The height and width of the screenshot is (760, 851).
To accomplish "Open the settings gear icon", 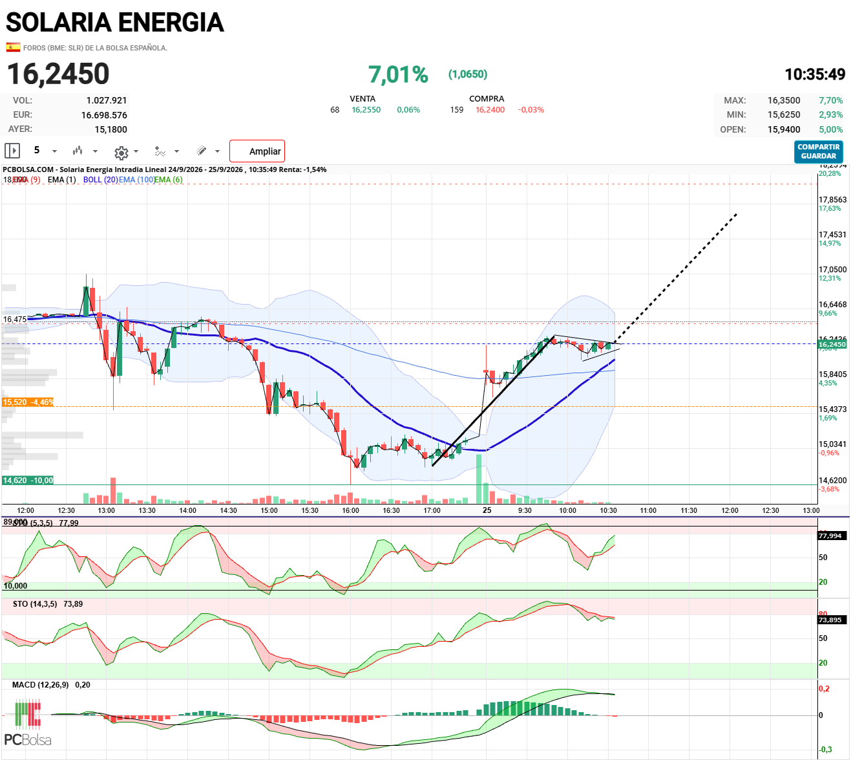I will click(121, 153).
